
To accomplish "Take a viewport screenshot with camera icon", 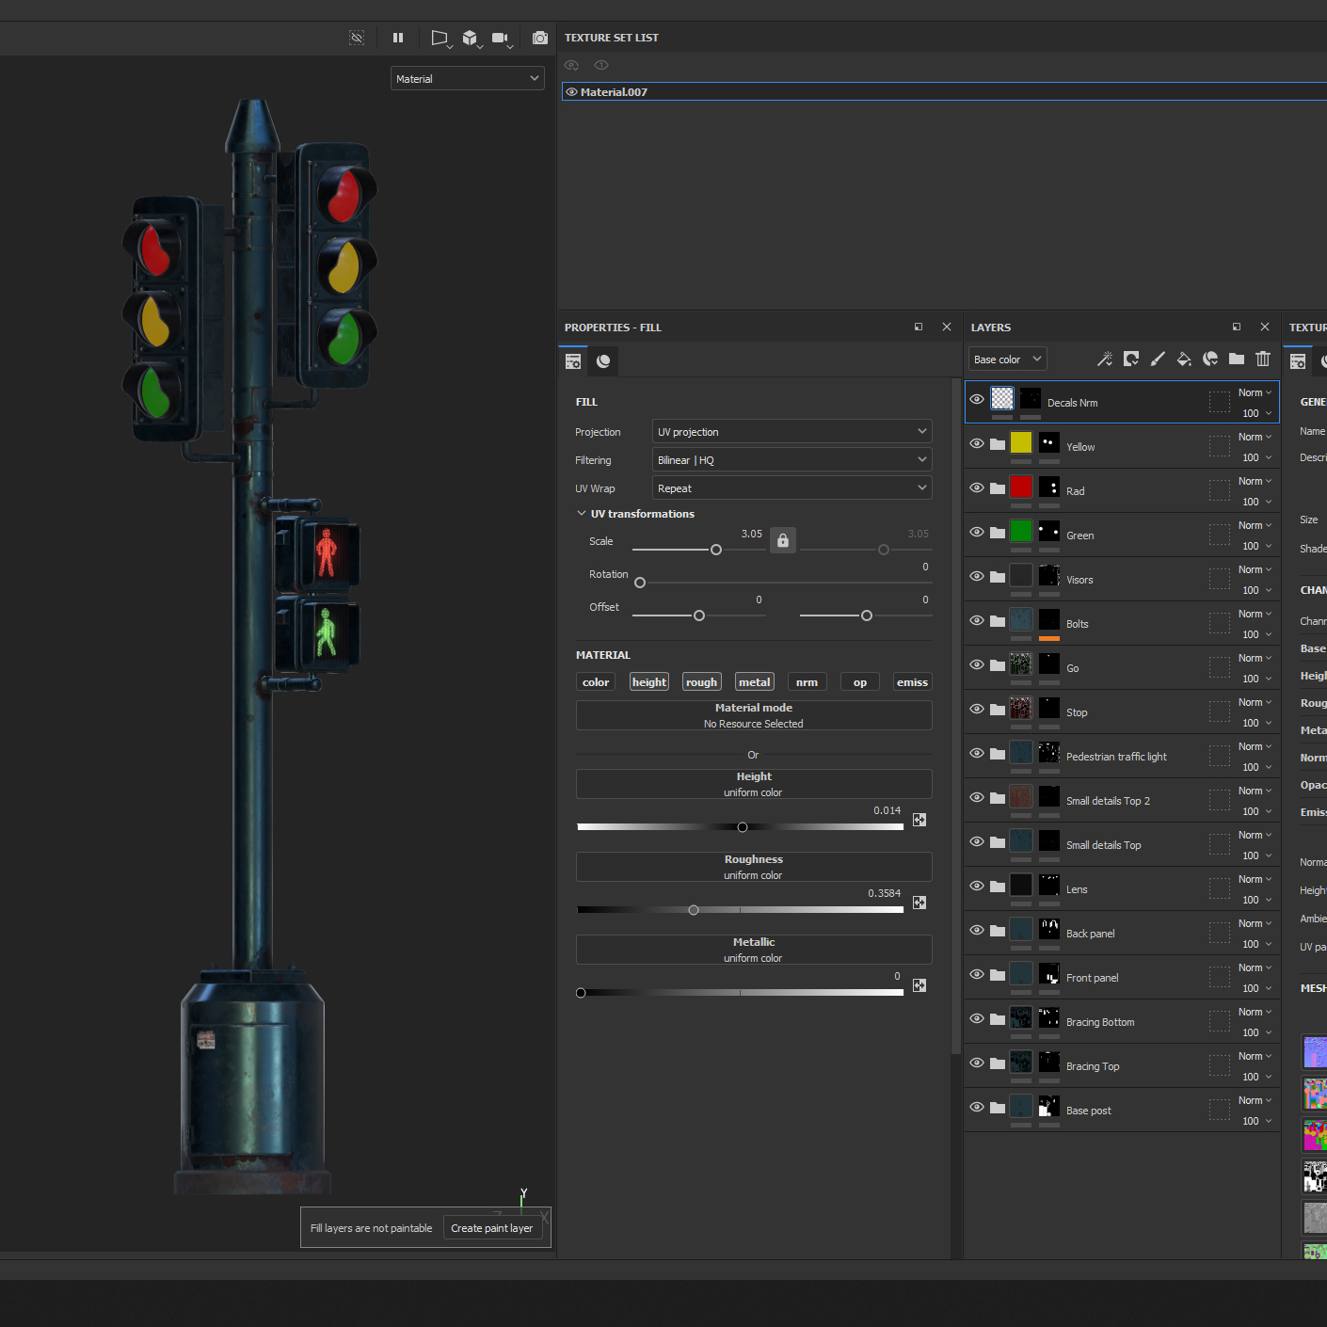I will (x=539, y=38).
